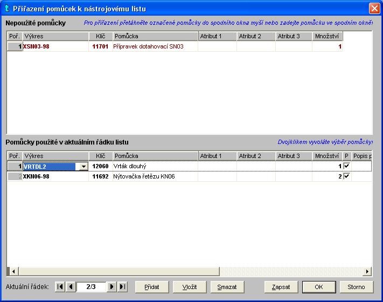The image size is (383, 302).
Task: Open the VRTDL2 Výkres dropdown arrow
Action: pos(83,167)
